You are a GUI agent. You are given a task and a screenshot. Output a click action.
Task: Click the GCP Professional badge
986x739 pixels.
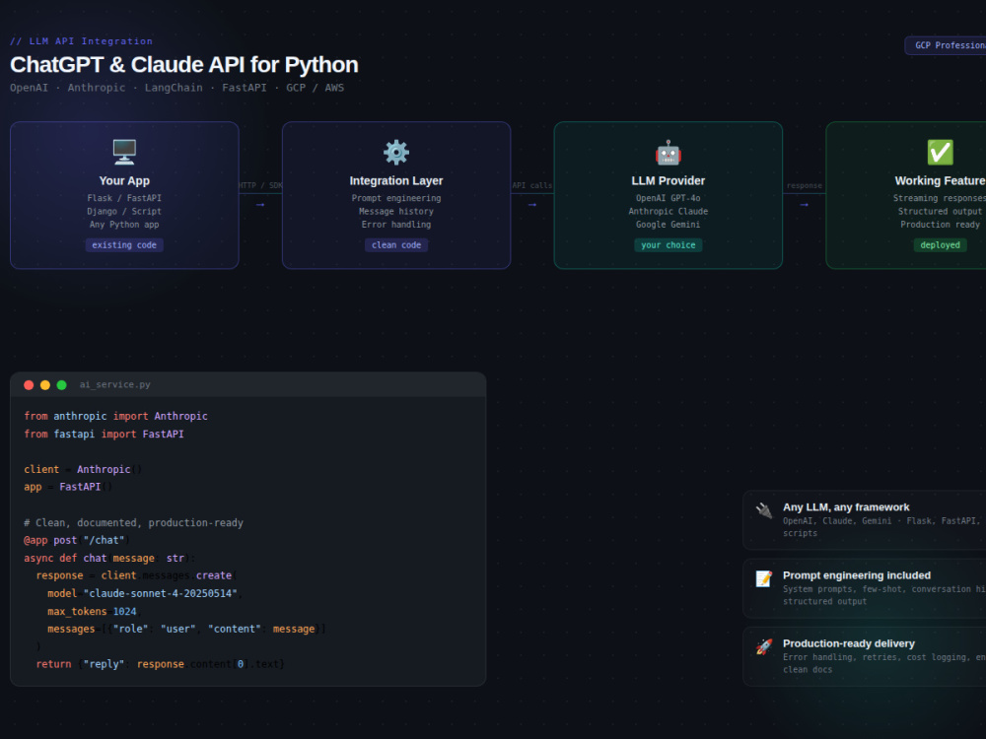[x=946, y=45]
